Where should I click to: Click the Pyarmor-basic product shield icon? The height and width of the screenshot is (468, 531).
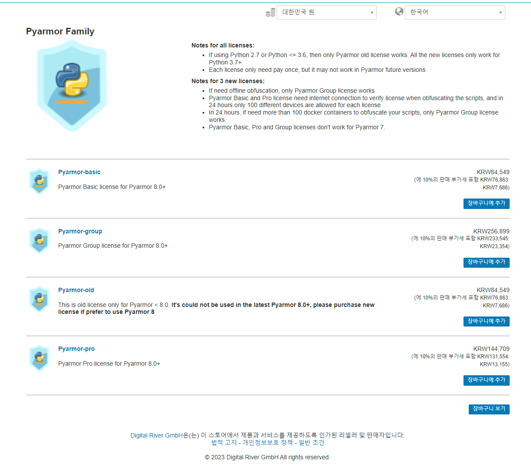click(39, 181)
